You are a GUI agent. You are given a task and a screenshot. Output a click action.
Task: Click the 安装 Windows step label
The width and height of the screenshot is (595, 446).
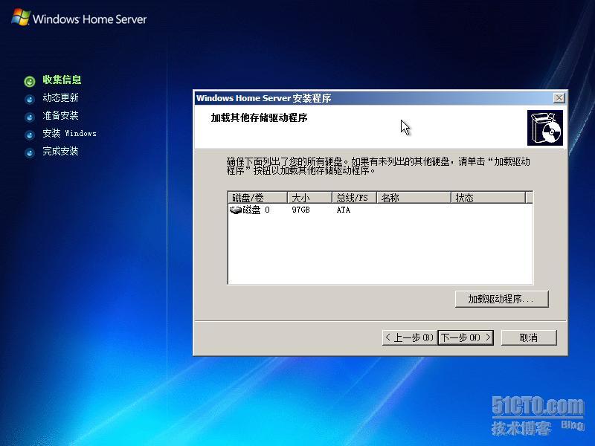click(69, 134)
